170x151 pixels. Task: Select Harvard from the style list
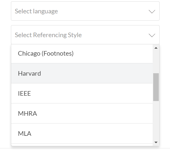click(82, 73)
